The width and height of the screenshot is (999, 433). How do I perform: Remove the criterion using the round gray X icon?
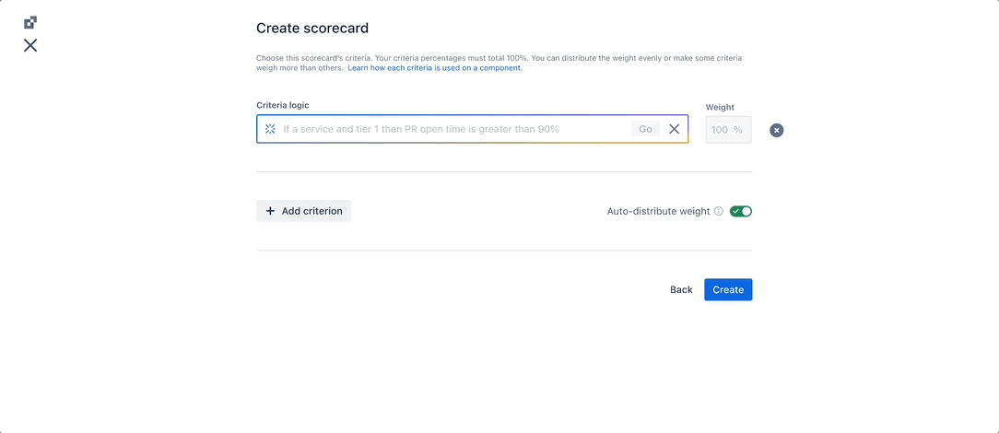[777, 130]
